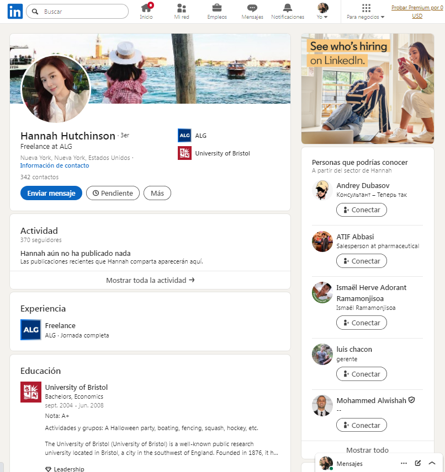Open Hannah Hutchinson's profile photo

tap(56, 89)
